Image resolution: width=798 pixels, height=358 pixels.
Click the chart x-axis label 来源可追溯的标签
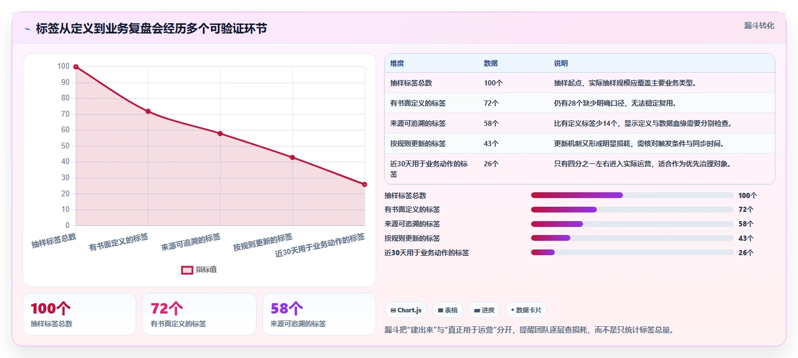191,242
